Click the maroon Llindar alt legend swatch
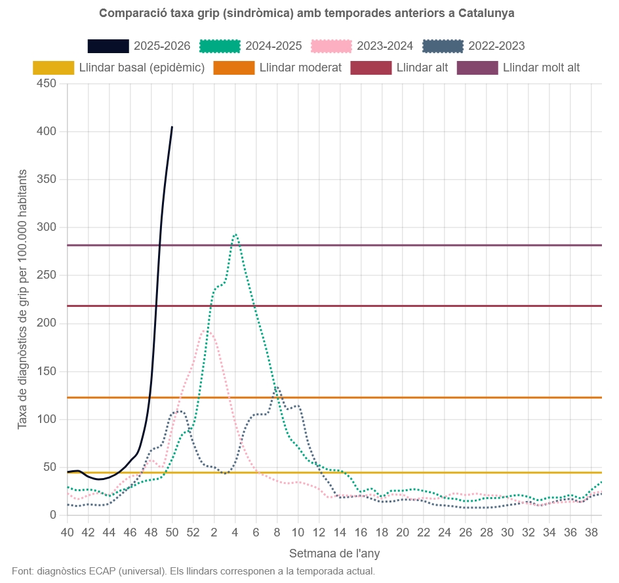 [x=372, y=67]
